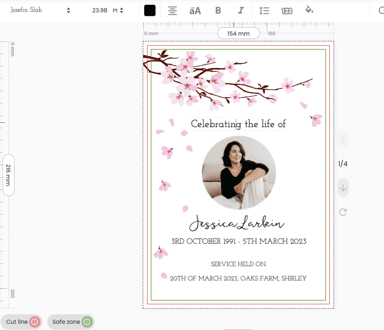Click the 23.98 font size field
The width and height of the screenshot is (384, 330).
point(99,10)
